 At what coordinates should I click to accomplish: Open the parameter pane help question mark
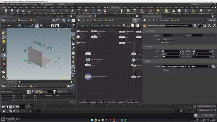click(x=214, y=26)
